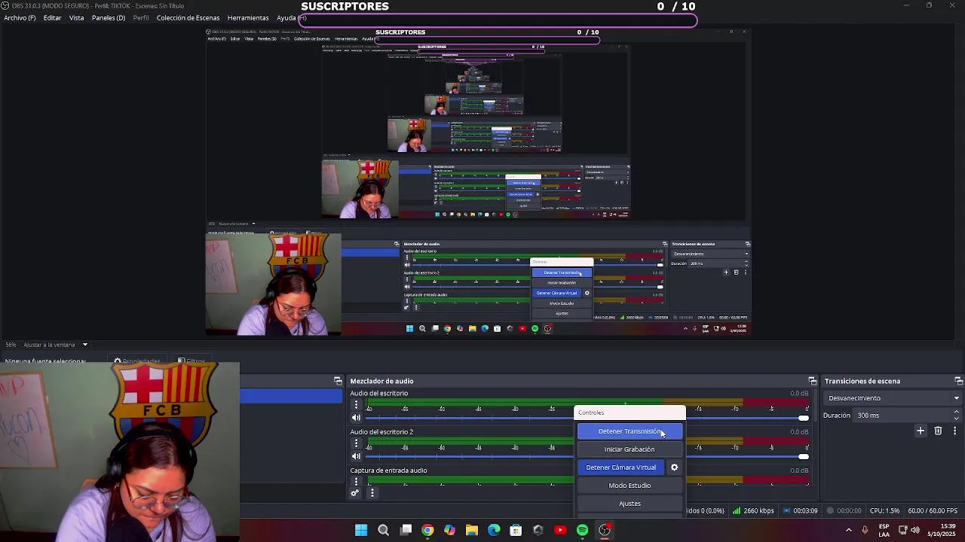Open taskbar Search
965x542 pixels.
[383, 530]
